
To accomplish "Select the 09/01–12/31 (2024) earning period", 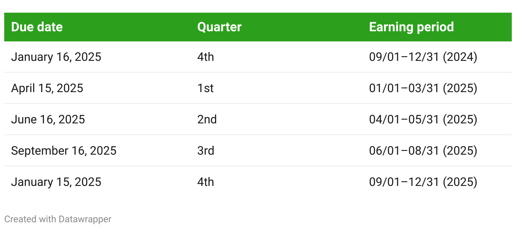I will coord(423,57).
